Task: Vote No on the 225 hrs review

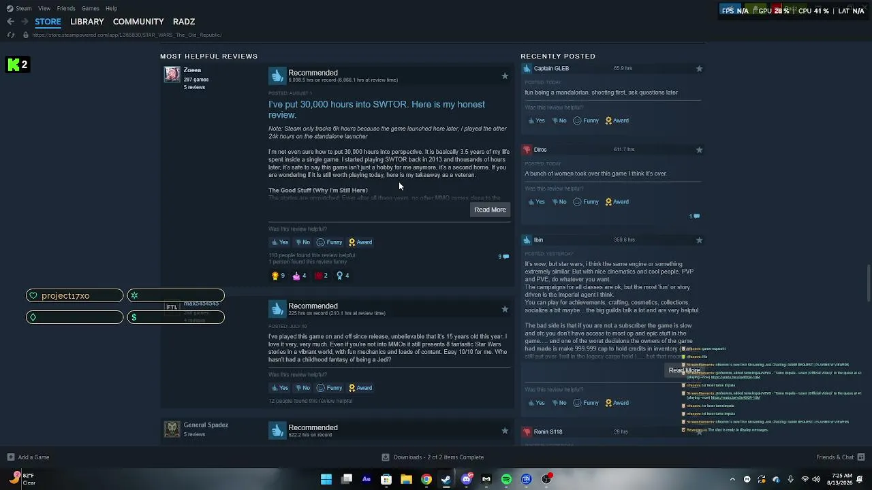Action: [x=302, y=388]
